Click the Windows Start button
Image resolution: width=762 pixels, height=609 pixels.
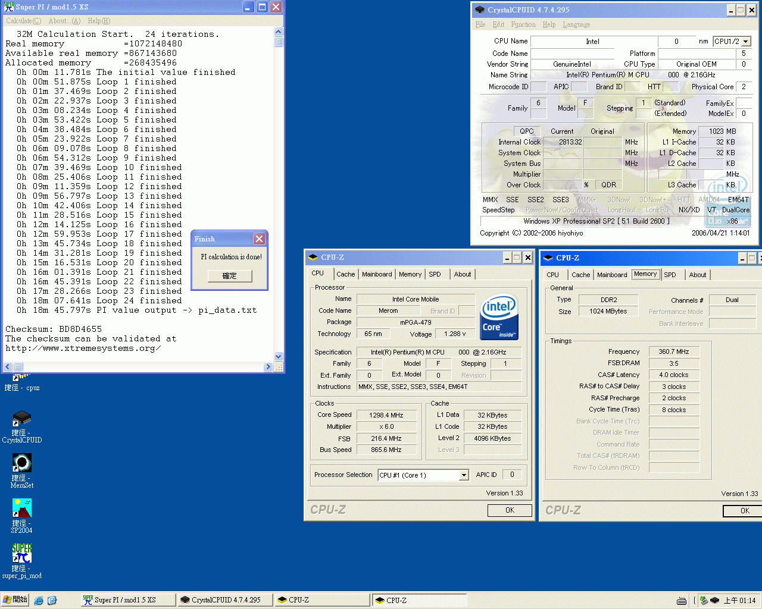pos(15,600)
